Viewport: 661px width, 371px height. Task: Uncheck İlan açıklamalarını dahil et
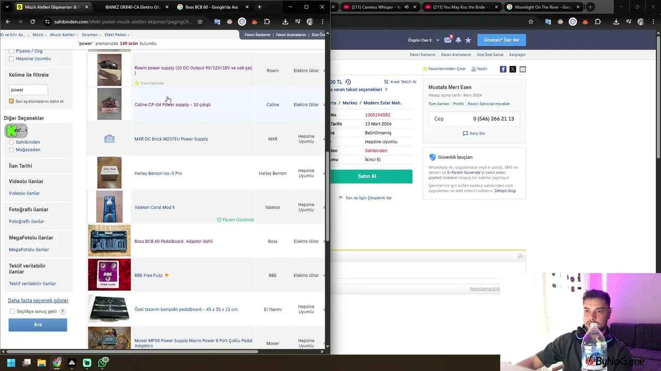[x=11, y=101]
